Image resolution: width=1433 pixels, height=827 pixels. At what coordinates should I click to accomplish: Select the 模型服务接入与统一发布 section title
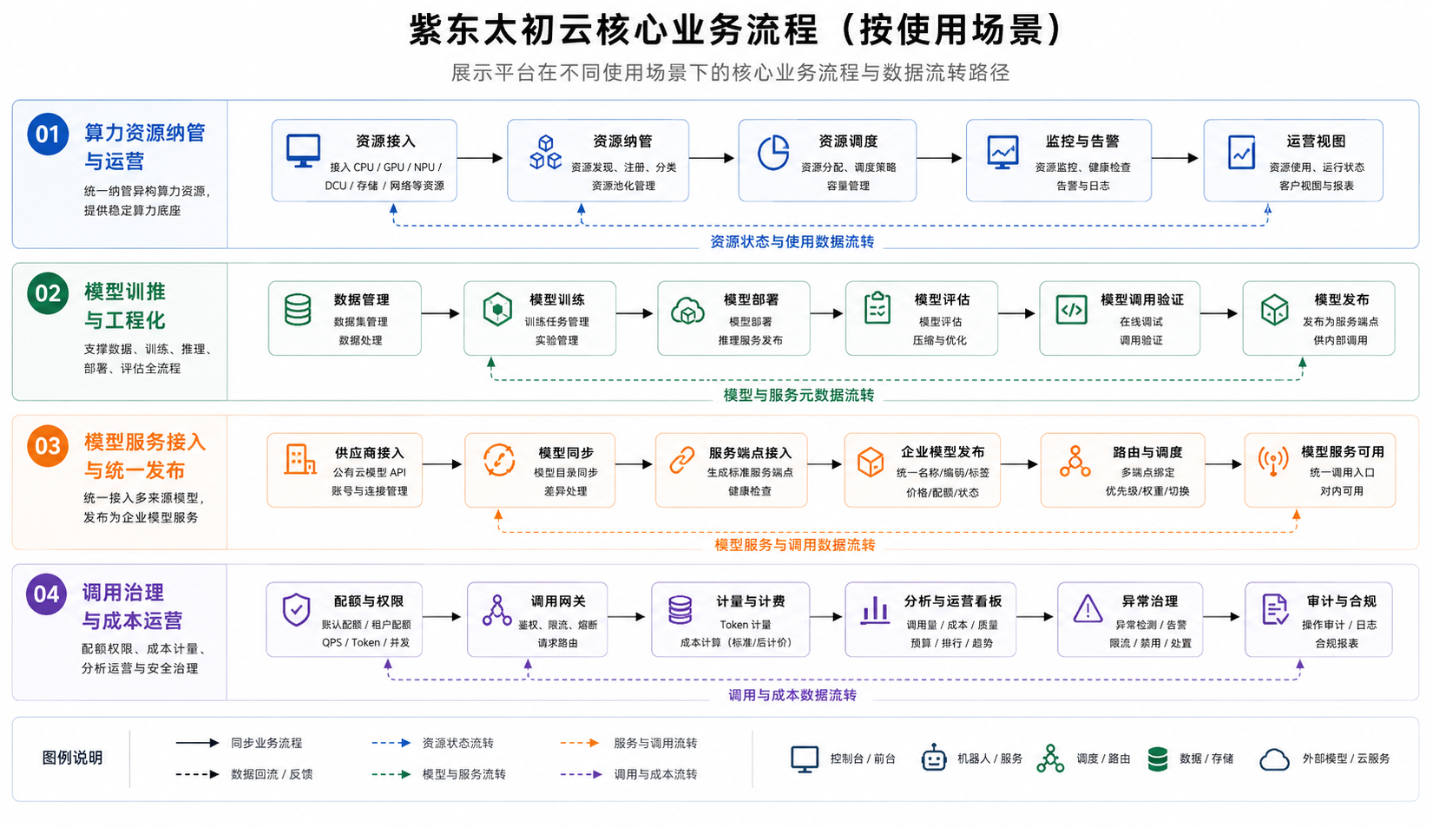click(144, 456)
